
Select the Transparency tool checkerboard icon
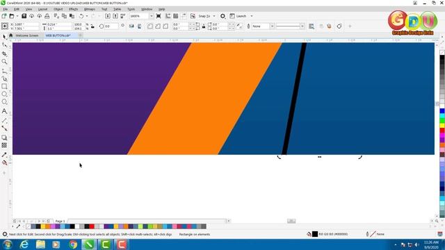[x=4, y=145]
